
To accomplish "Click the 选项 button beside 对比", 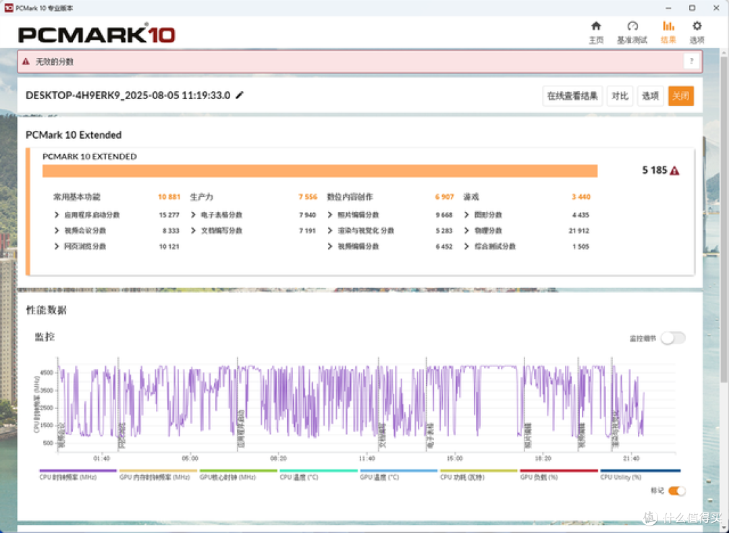I will (x=650, y=96).
